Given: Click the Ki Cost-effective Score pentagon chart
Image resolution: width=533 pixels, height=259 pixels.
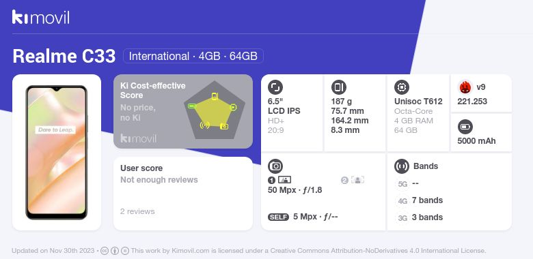Looking at the screenshot, I should click(215, 110).
